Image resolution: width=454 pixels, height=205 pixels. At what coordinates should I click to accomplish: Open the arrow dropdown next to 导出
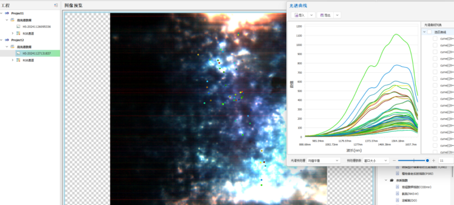pos(337,15)
